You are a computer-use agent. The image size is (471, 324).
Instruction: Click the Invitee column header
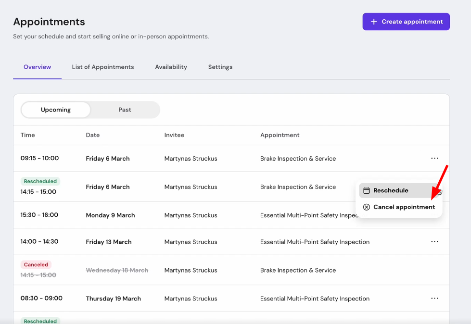[174, 135]
